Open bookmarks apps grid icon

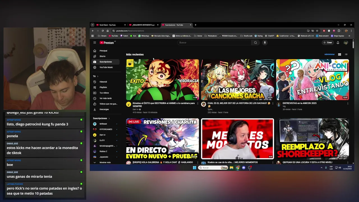click(93, 36)
